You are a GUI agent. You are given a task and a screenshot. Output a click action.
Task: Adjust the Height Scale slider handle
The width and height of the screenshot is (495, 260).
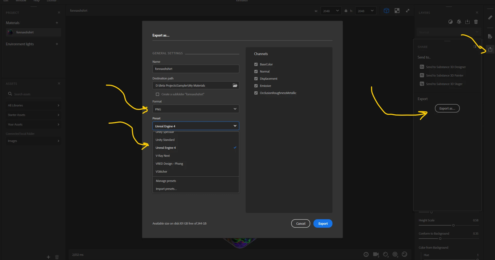click(x=453, y=225)
